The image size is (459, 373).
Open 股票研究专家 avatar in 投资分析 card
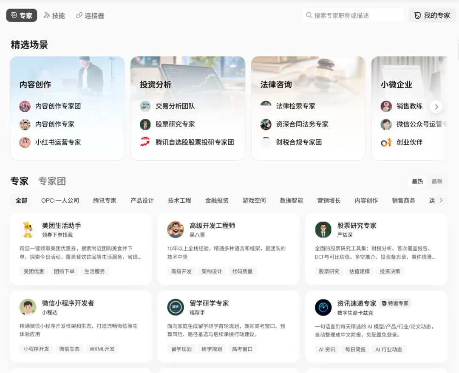[x=145, y=124]
